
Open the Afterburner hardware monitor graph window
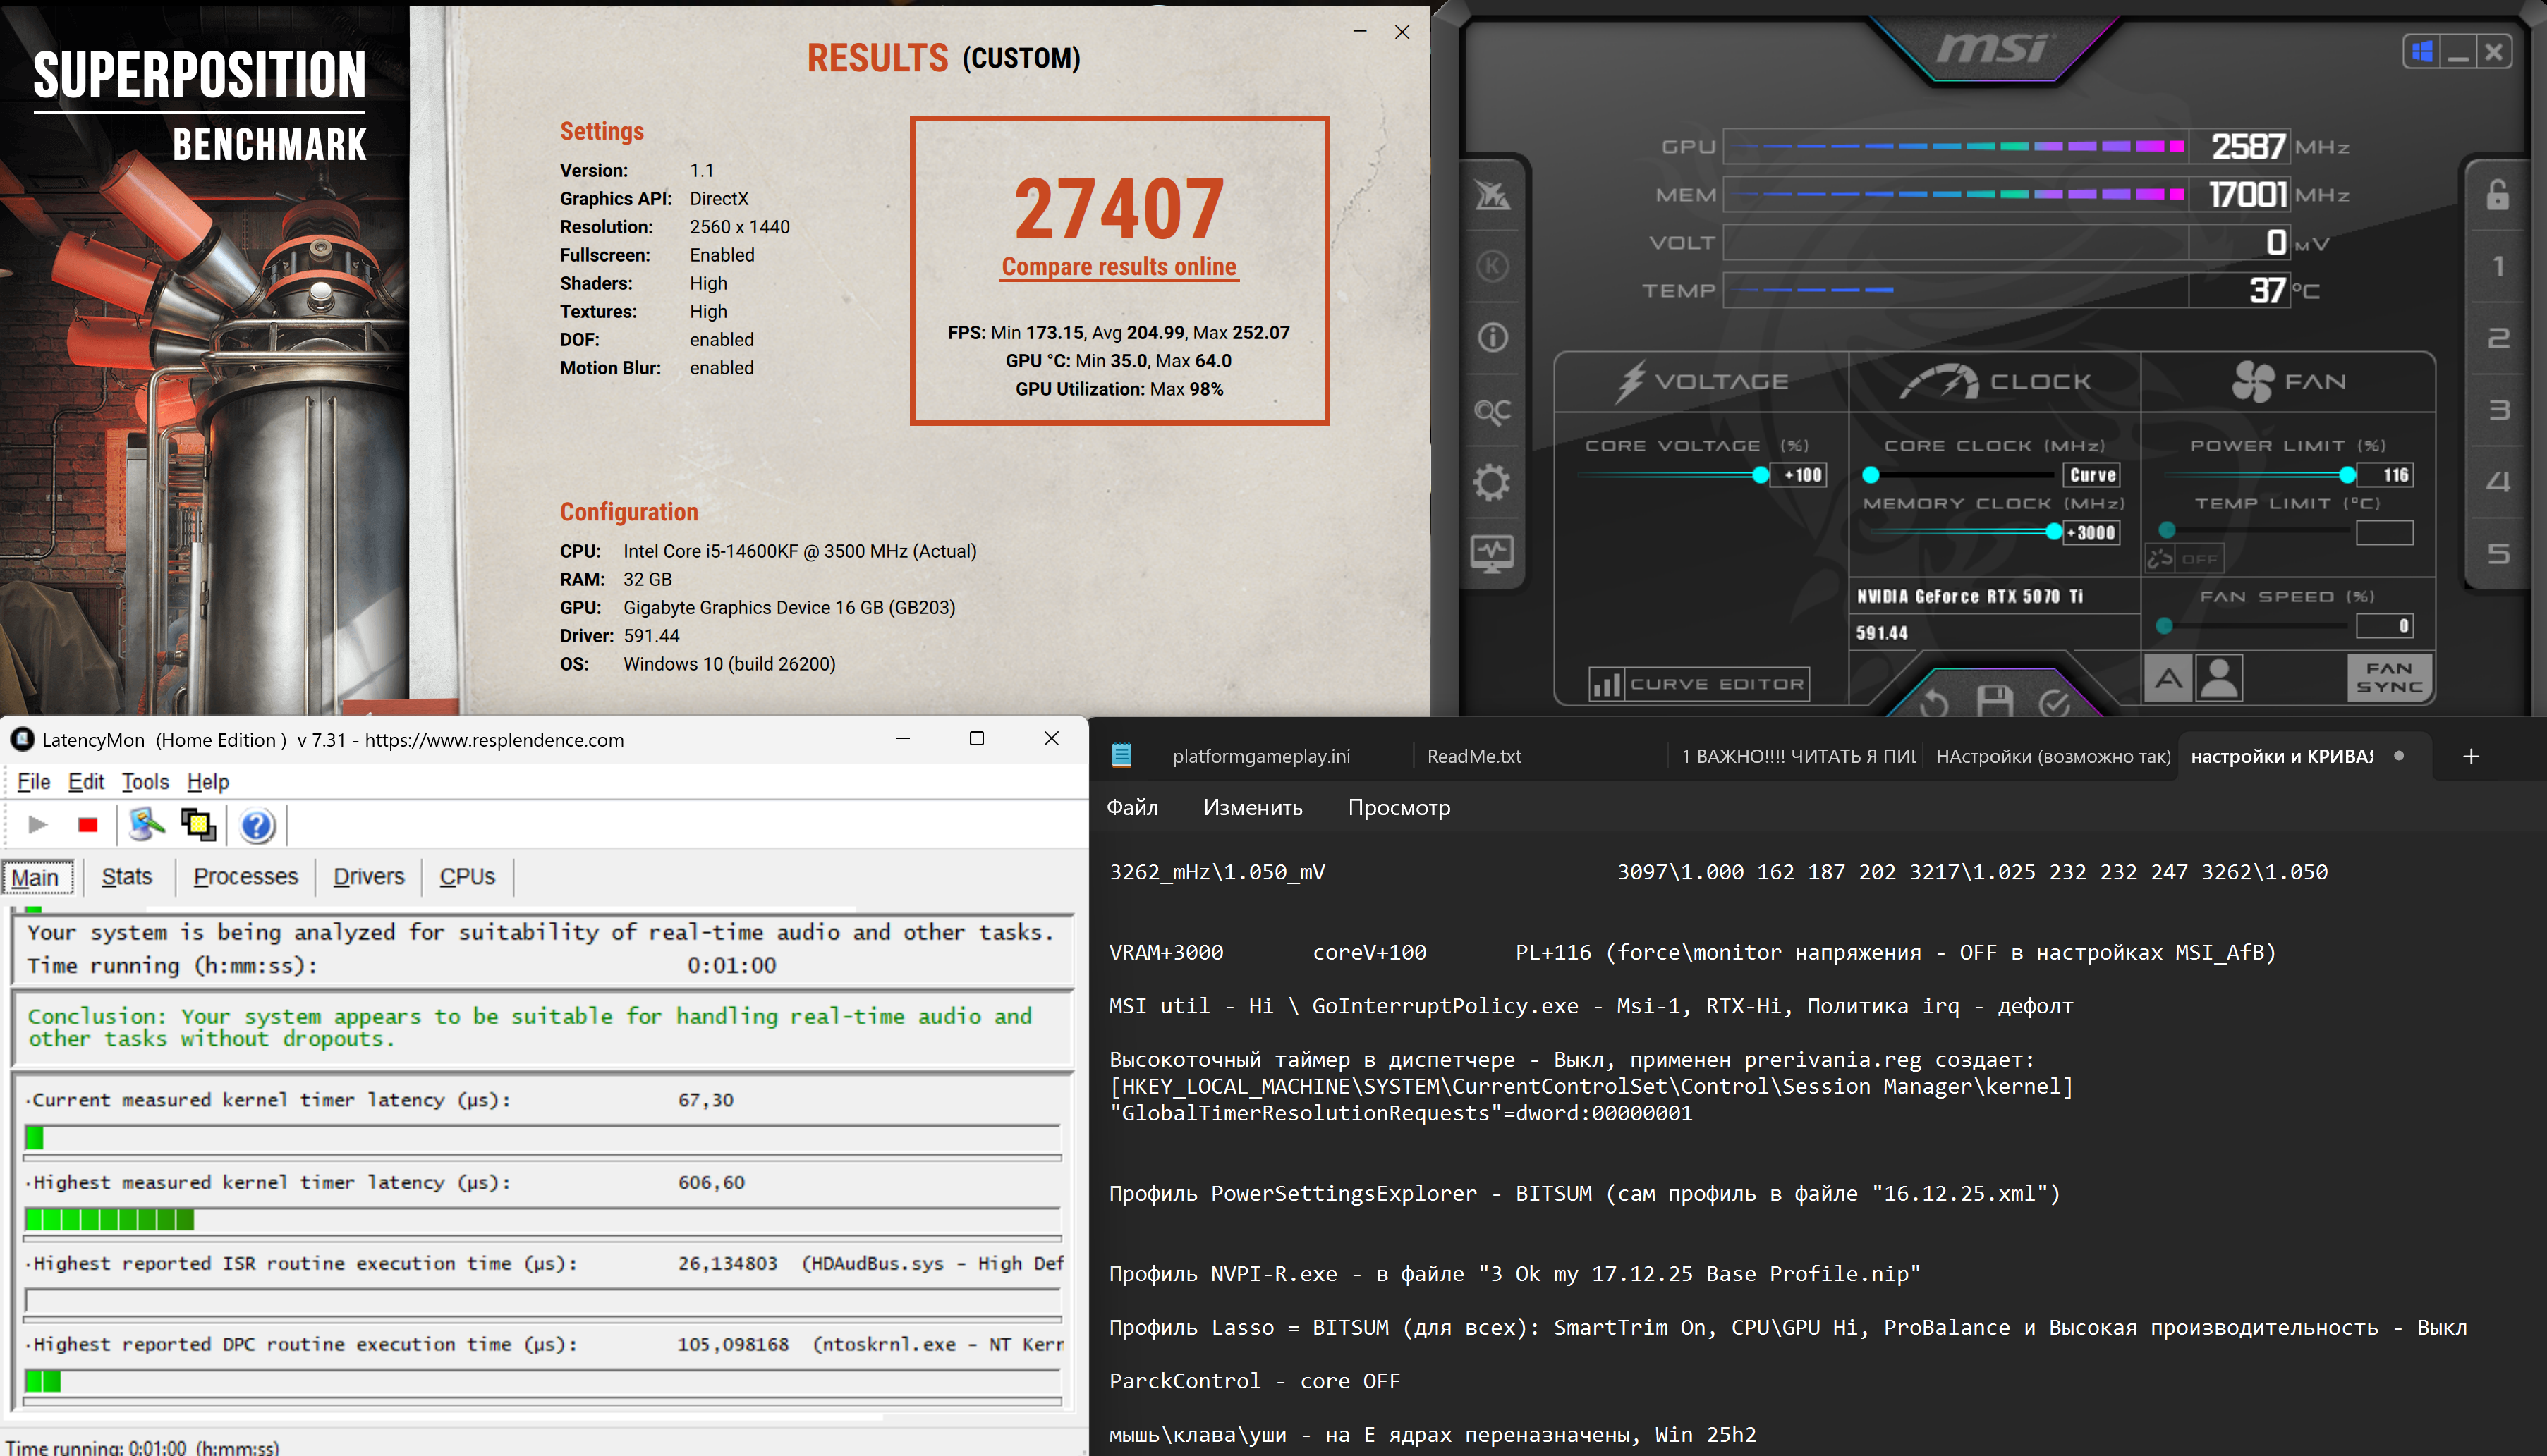pyautogui.click(x=1493, y=554)
